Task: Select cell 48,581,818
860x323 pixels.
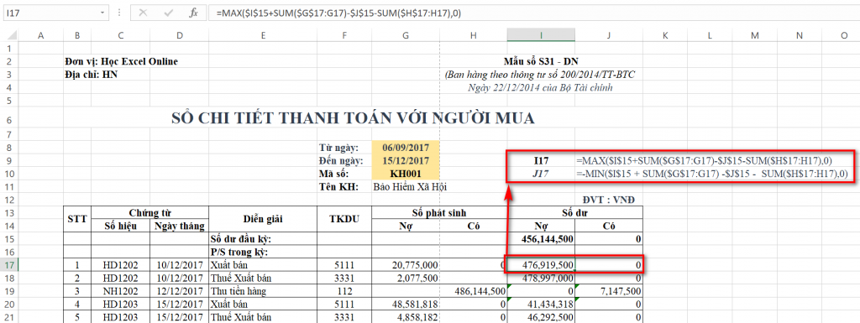Action: tap(406, 305)
